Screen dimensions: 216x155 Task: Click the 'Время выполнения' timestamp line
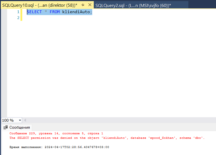59,147
